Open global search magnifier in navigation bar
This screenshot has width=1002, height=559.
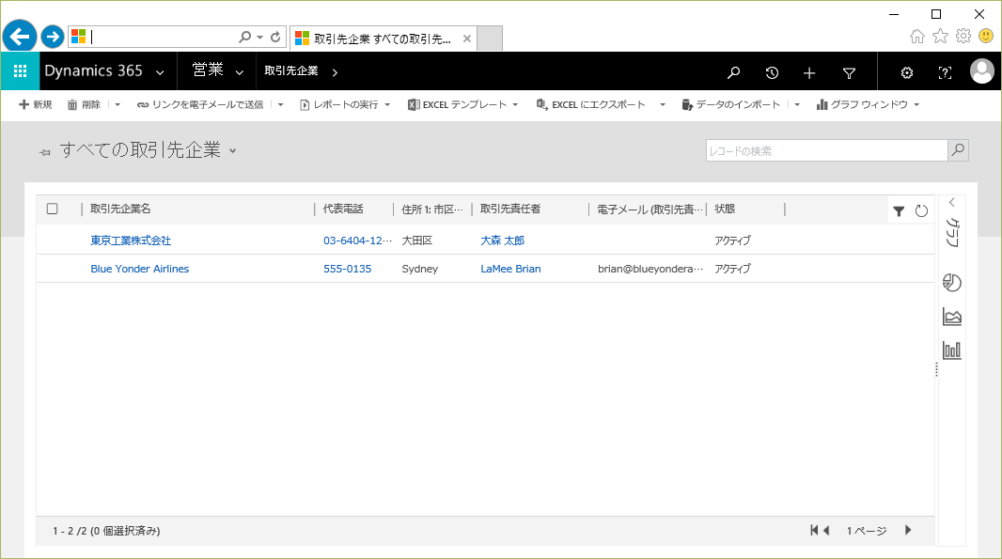(733, 73)
